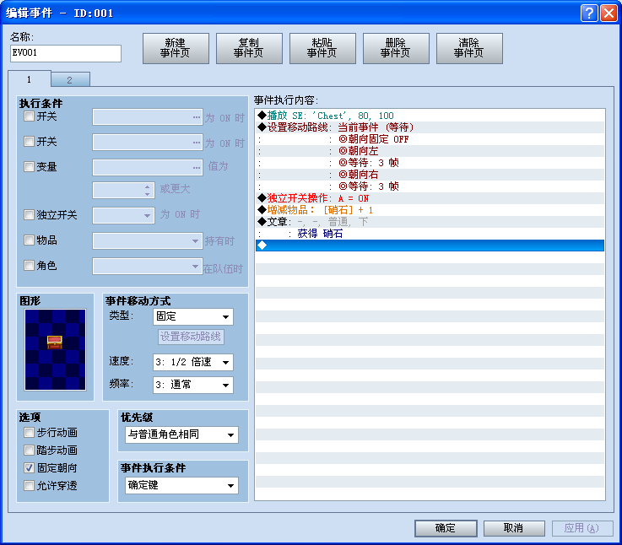Click the 删除事件页 button
This screenshot has height=545, width=622.
point(396,48)
